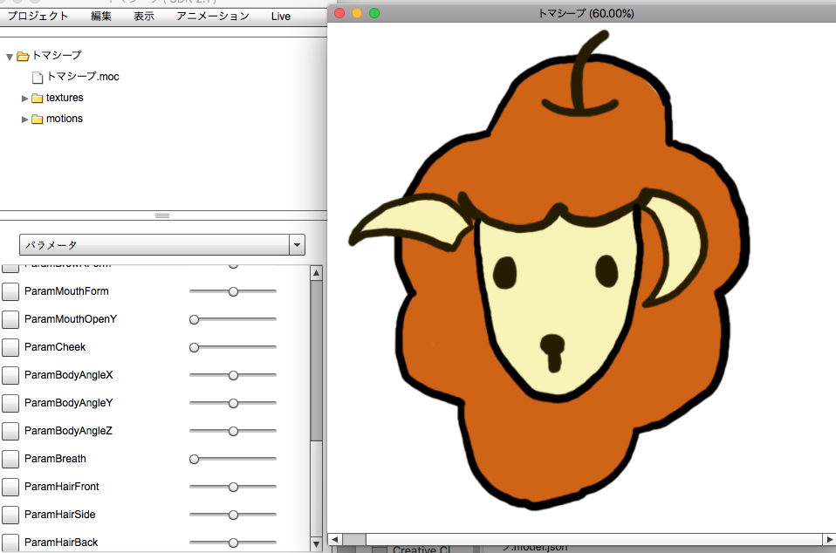Image resolution: width=836 pixels, height=553 pixels.
Task: Close the トマシープ viewer window
Action: 339,13
